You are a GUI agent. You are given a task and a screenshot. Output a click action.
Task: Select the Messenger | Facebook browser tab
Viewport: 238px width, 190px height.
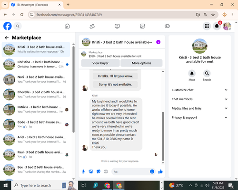(x=36, y=5)
